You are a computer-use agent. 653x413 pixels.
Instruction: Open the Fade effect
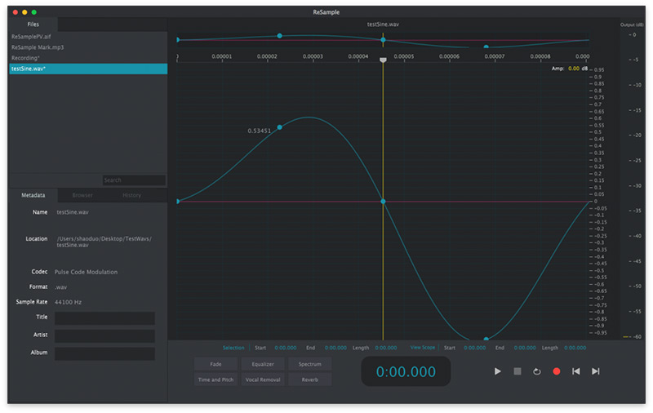pos(216,364)
